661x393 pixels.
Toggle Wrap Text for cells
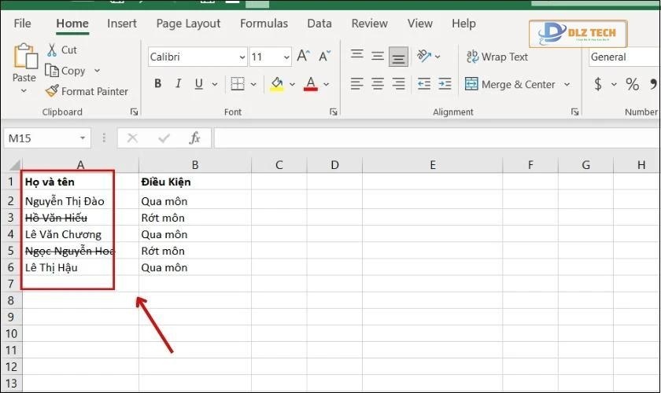497,57
